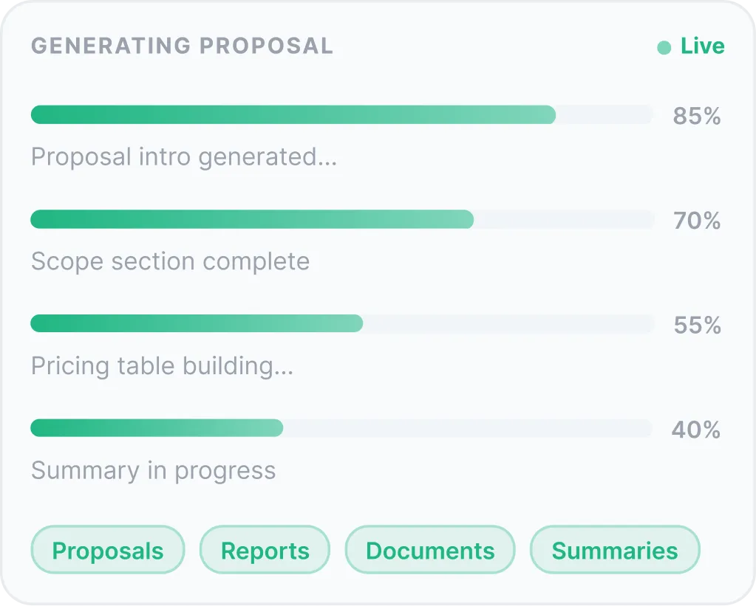Switch to the Summaries chip

(x=615, y=550)
